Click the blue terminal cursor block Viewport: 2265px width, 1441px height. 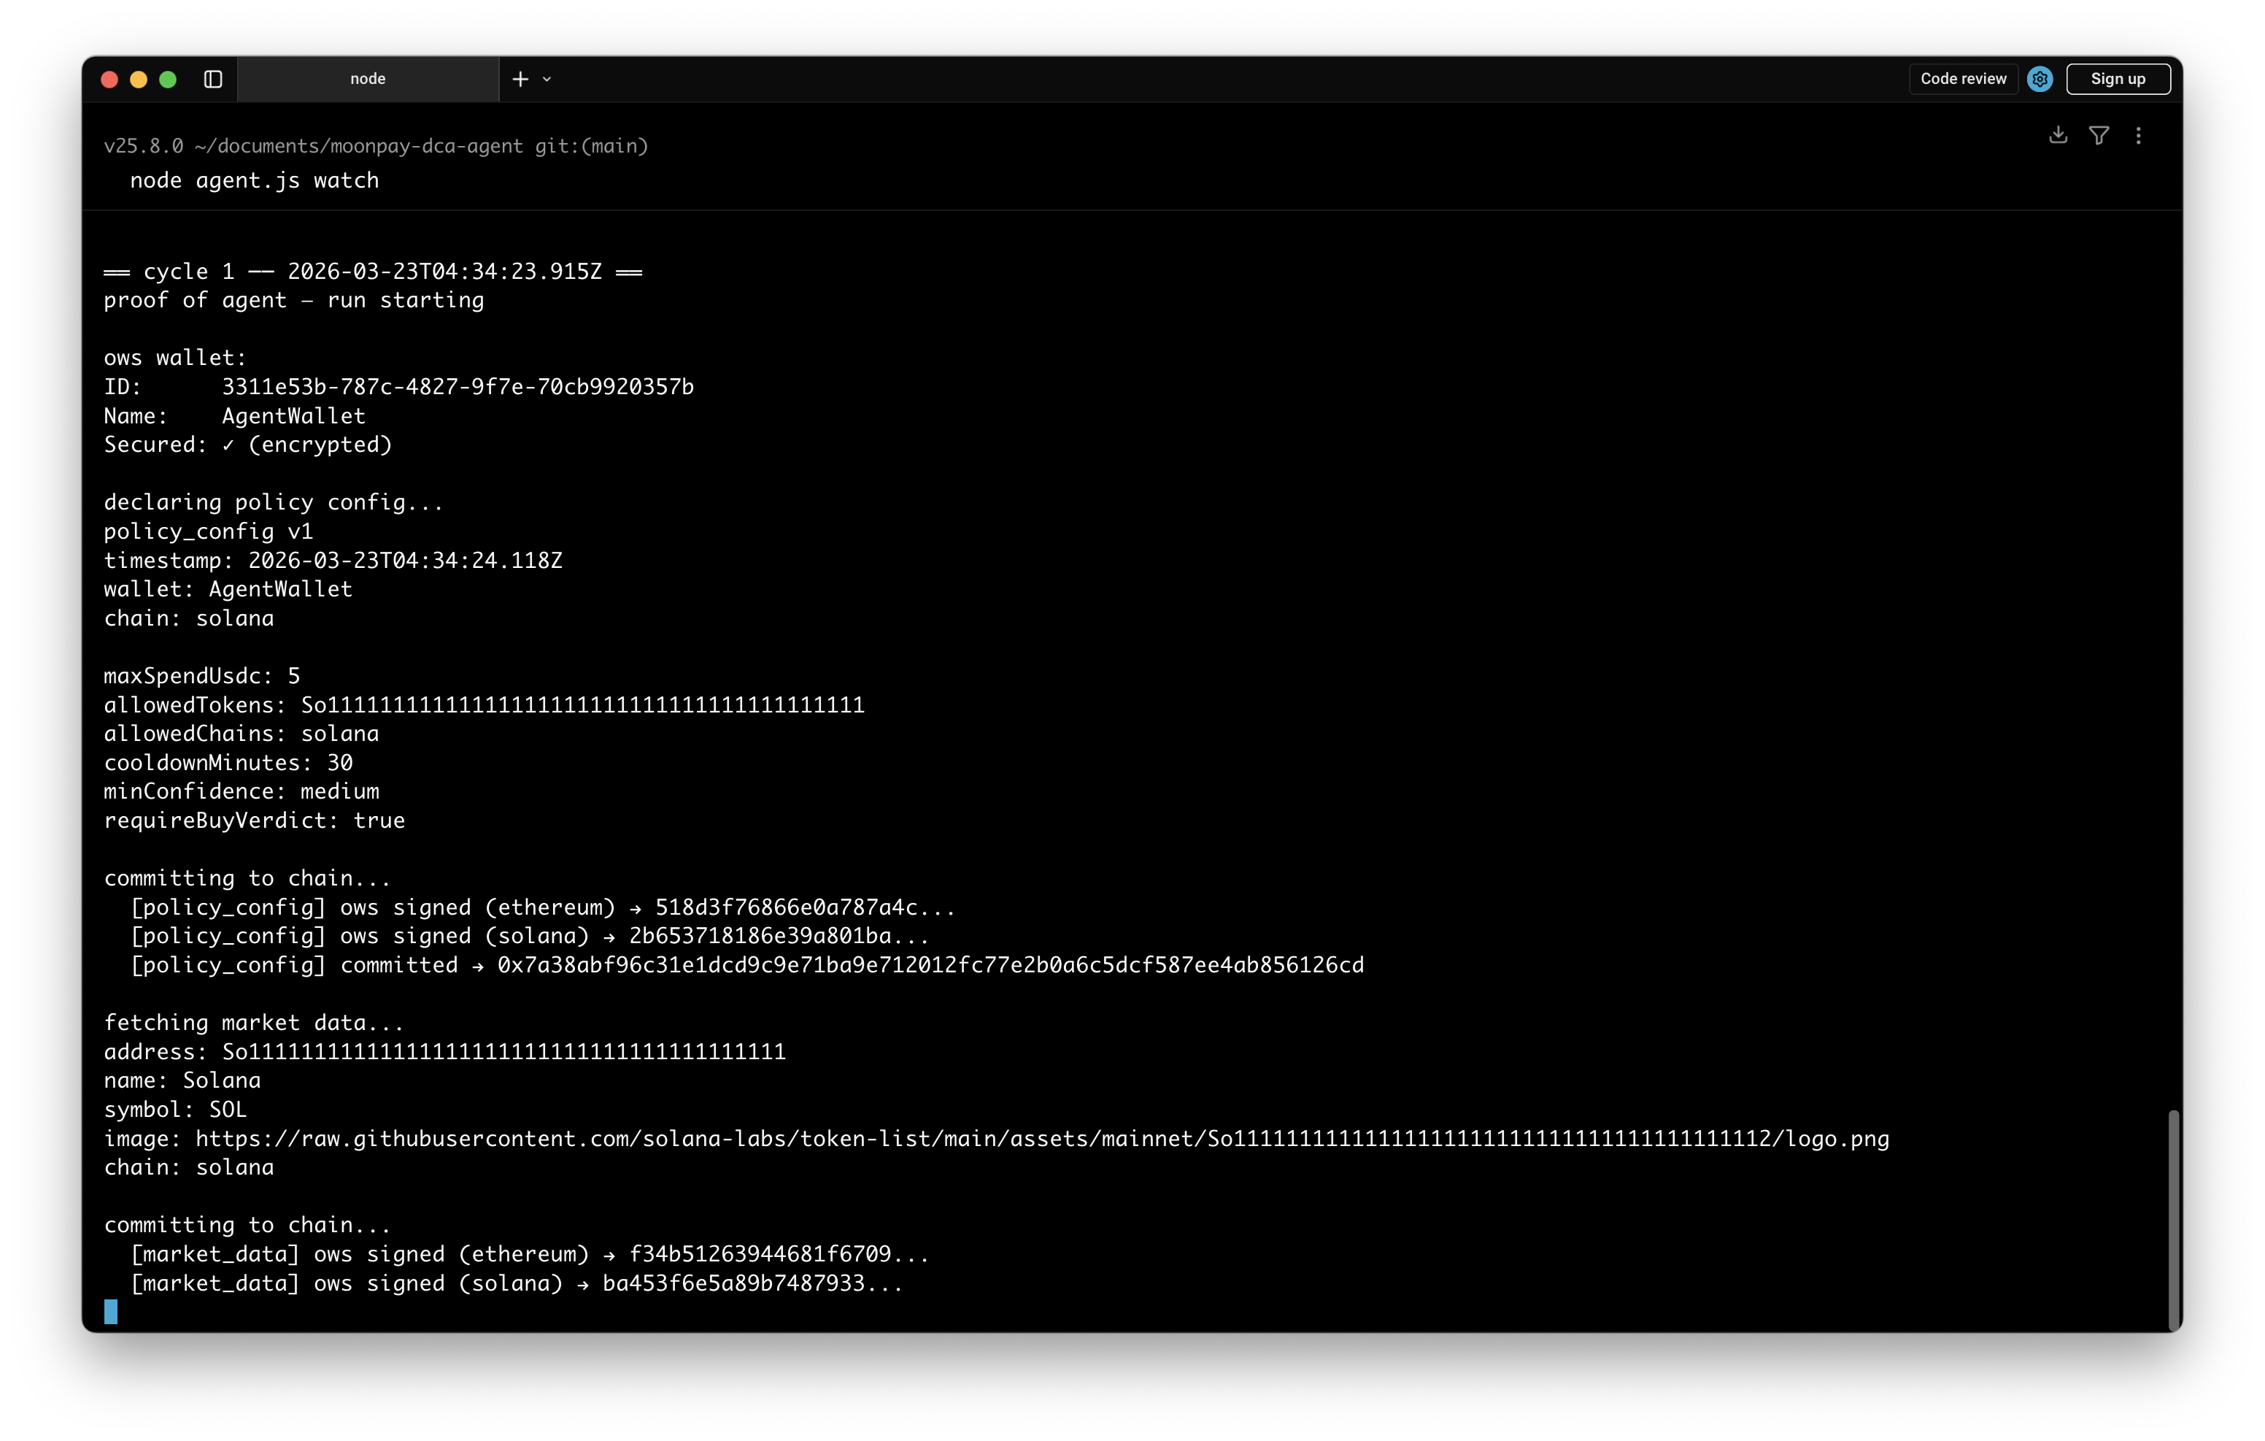pos(111,1311)
